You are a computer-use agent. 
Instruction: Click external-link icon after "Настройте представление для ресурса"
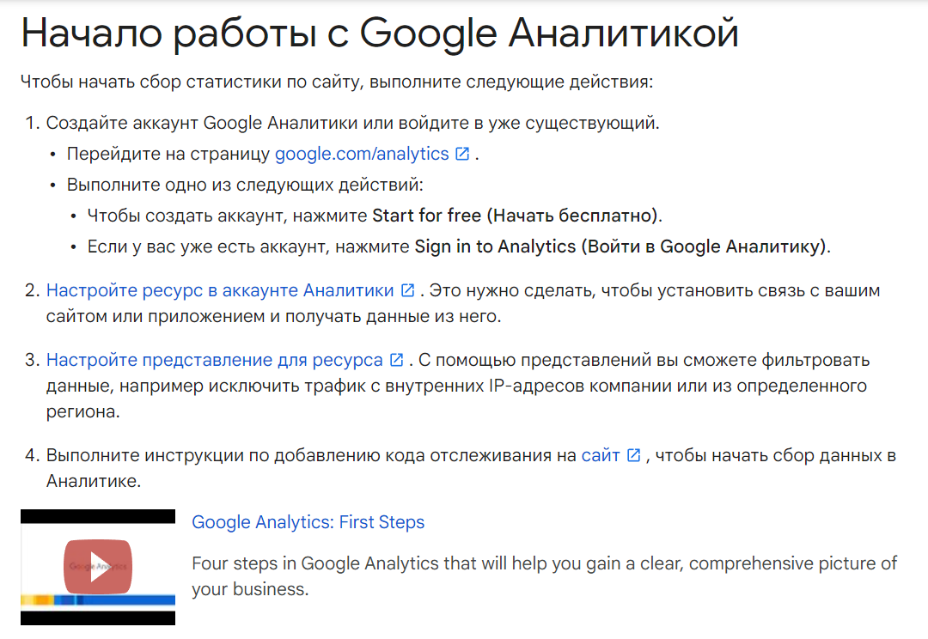pyautogui.click(x=396, y=360)
